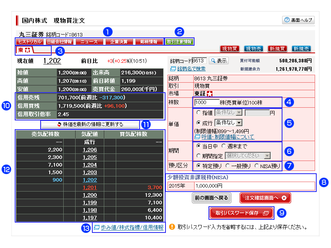
Task: Click the 成行 row in 気配値 column
Action: [90, 142]
